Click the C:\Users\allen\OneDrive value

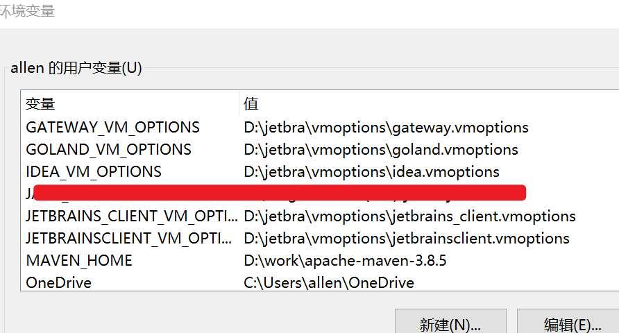tap(329, 282)
